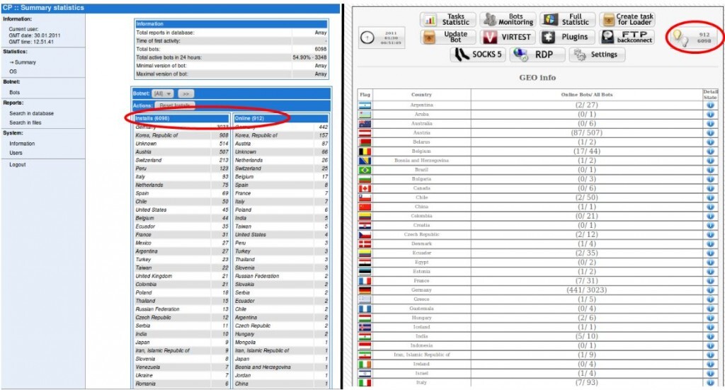Click the Reset Installs button
Viewport: 725px width, 390px height.
coord(175,106)
